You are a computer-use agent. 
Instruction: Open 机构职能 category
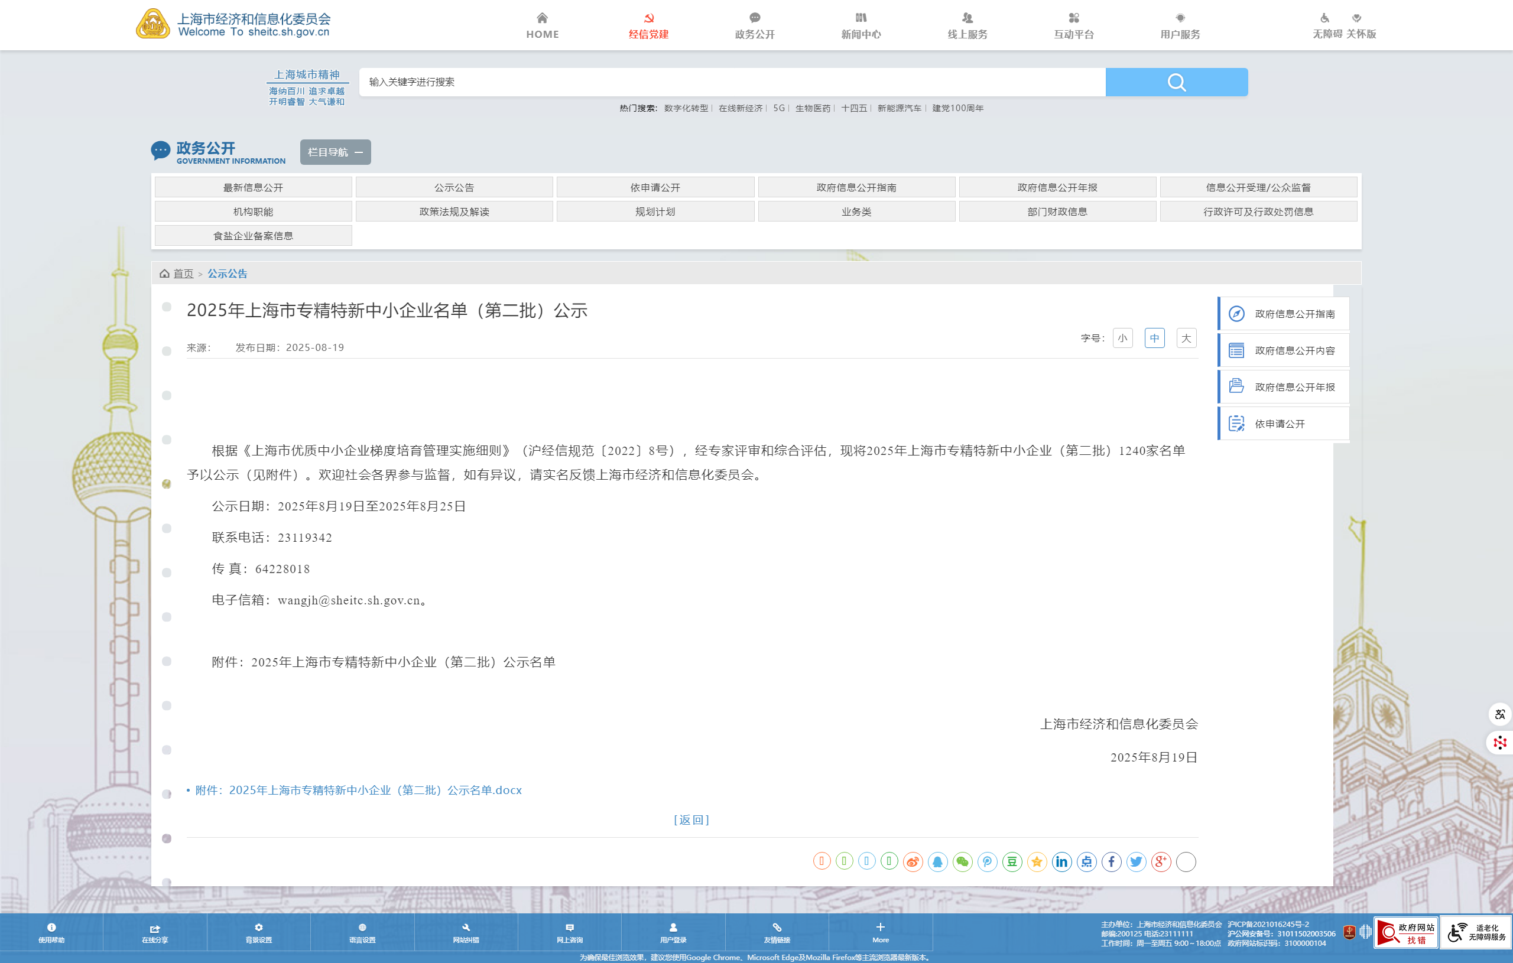pos(253,212)
